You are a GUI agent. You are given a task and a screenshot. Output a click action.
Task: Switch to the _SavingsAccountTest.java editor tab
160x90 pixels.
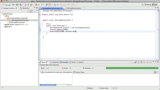(50, 8)
